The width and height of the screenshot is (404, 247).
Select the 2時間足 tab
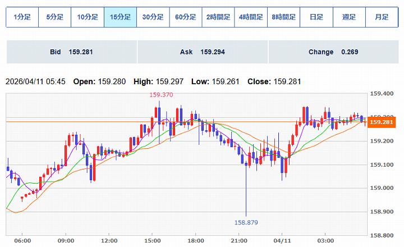[218, 17]
